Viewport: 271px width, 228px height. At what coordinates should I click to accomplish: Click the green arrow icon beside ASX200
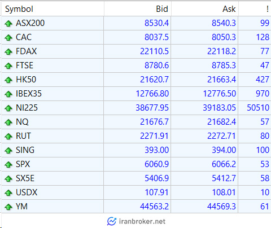coord(8,24)
